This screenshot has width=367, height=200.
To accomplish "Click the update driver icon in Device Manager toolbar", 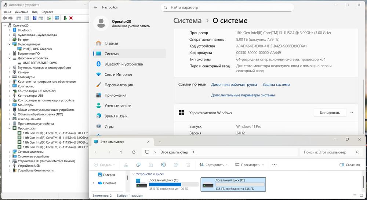I will tap(49, 18).
